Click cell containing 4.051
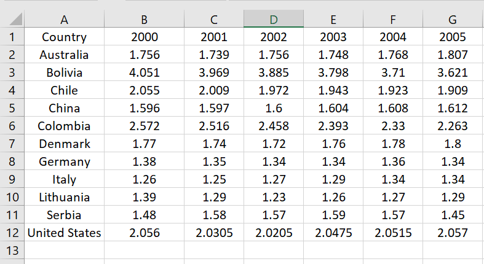The width and height of the screenshot is (484, 264). click(x=145, y=73)
